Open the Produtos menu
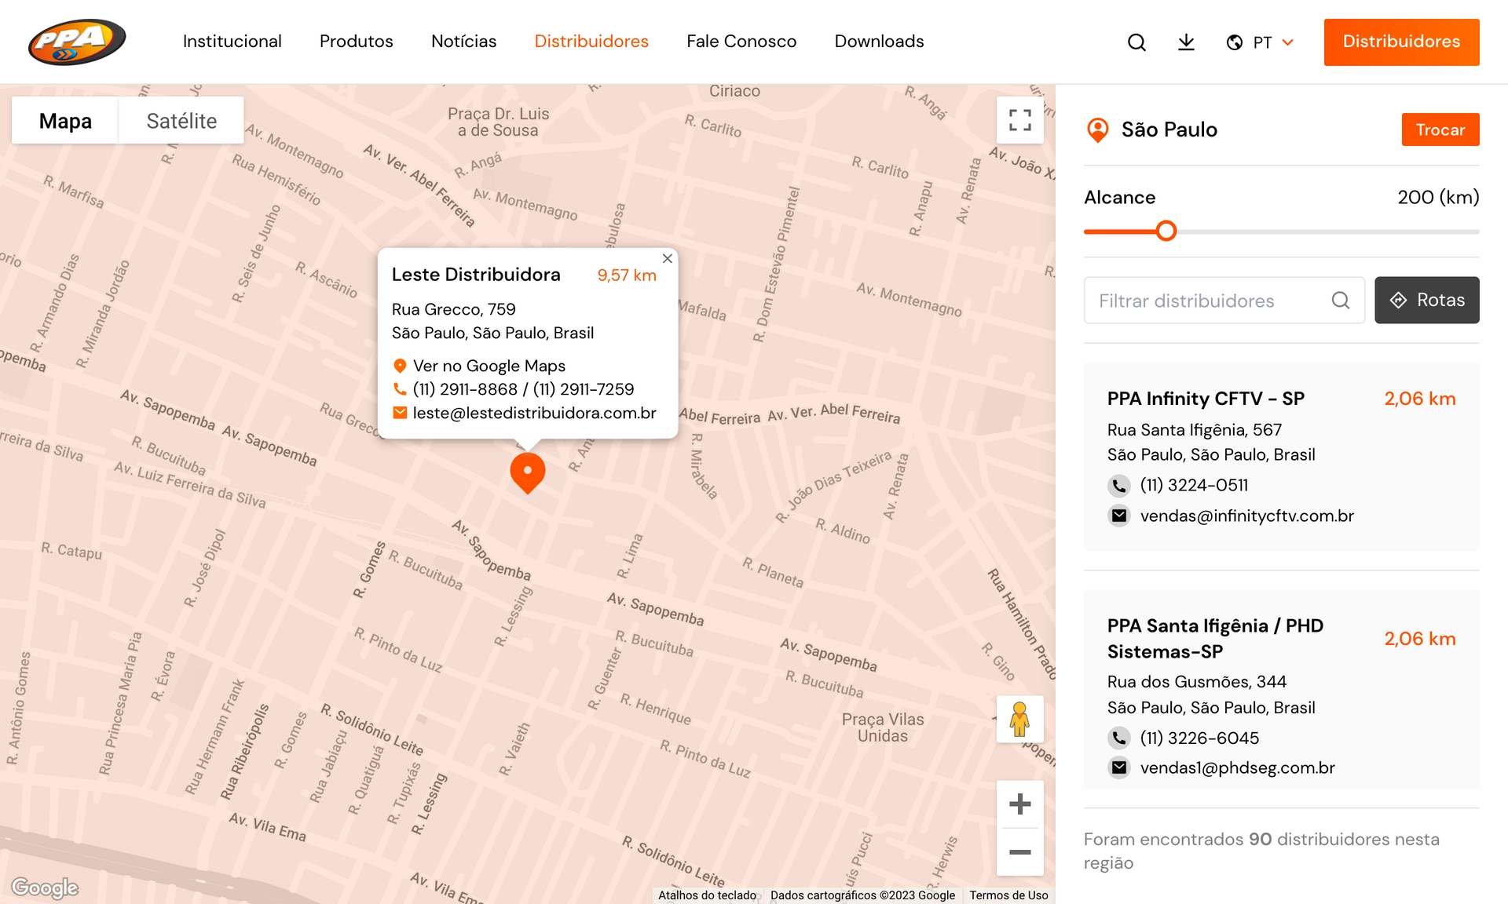Image resolution: width=1508 pixels, height=904 pixels. pos(356,42)
